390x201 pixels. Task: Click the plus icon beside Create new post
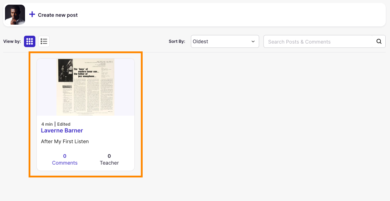pos(32,15)
